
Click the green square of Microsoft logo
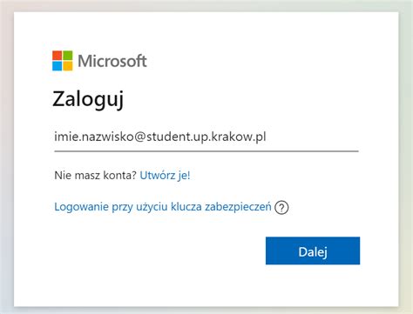(x=68, y=56)
